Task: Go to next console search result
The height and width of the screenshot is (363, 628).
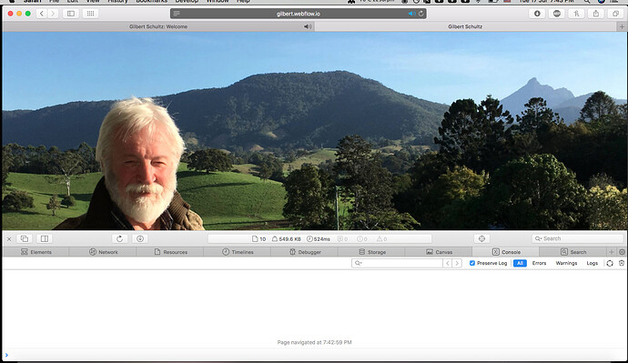Action: pos(457,263)
